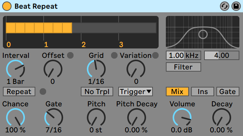Toggle the Beat Repeat device activator
The width and height of the screenshot is (243, 136).
click(x=7, y=6)
